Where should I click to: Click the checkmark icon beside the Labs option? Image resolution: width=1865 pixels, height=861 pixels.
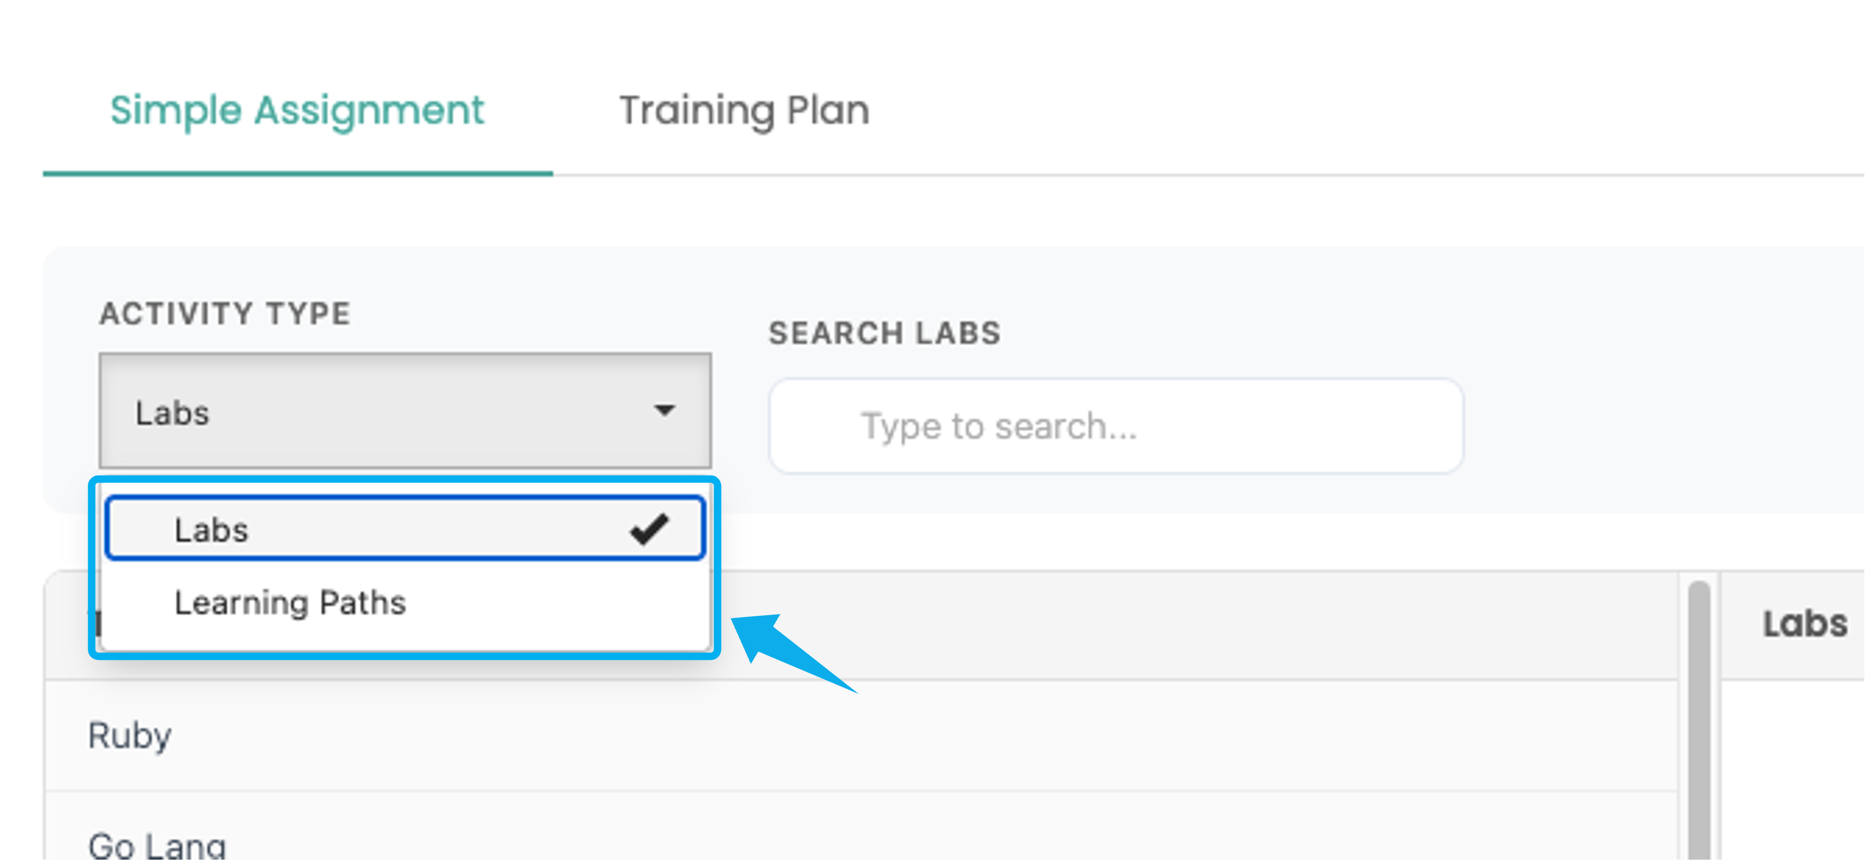pyautogui.click(x=649, y=529)
